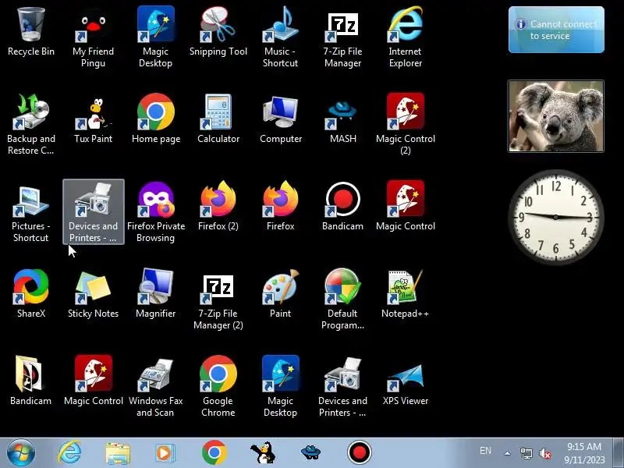
Task: Click the penguin icon on the taskbar
Action: pyautogui.click(x=263, y=452)
